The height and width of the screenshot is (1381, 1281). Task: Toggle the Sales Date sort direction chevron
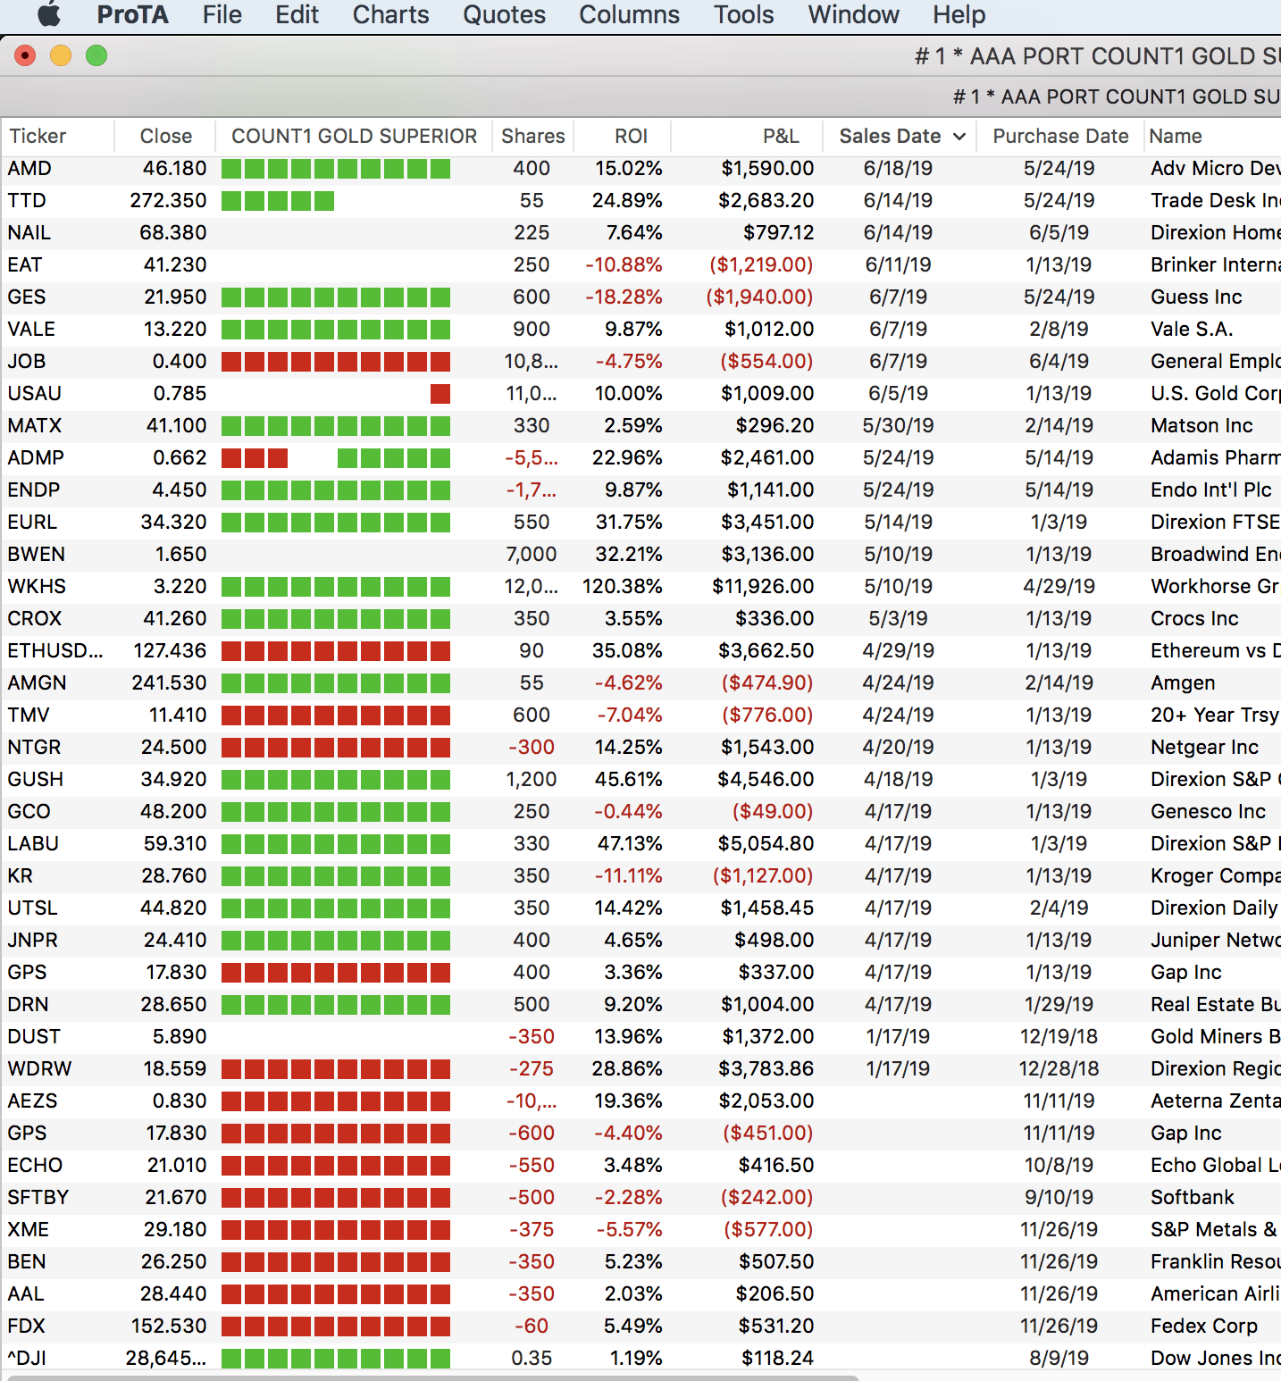click(x=959, y=137)
